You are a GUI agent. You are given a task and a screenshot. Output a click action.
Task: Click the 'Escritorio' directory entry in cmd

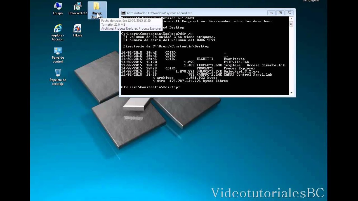tap(234, 59)
